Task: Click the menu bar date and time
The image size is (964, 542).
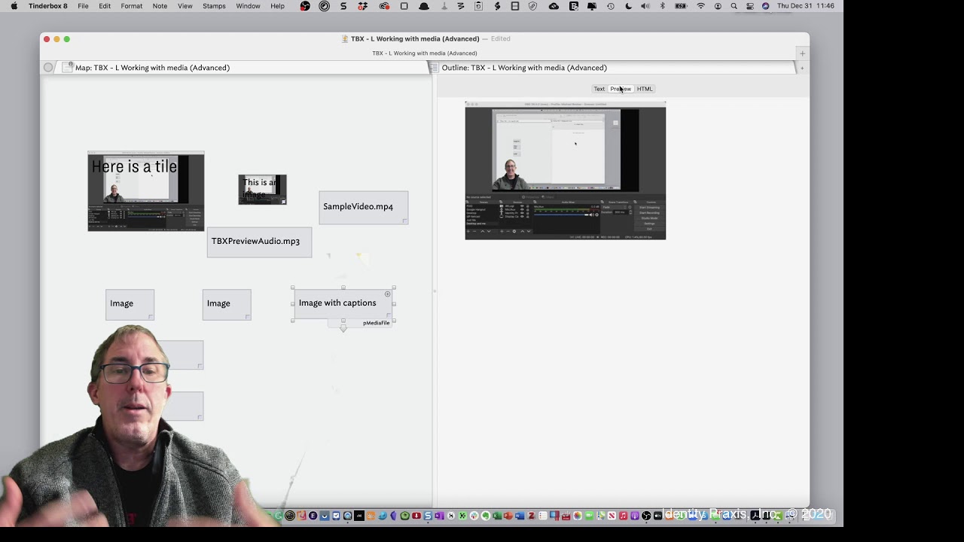Action: coord(806,6)
